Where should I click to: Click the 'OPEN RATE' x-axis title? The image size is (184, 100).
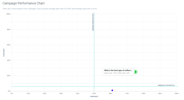pos(94,97)
